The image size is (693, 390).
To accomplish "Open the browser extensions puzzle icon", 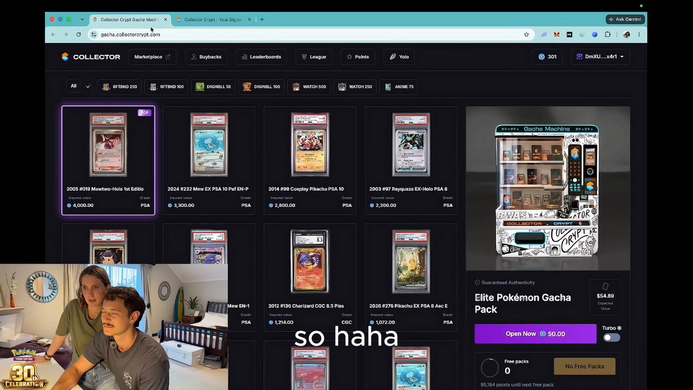I will click(x=608, y=35).
